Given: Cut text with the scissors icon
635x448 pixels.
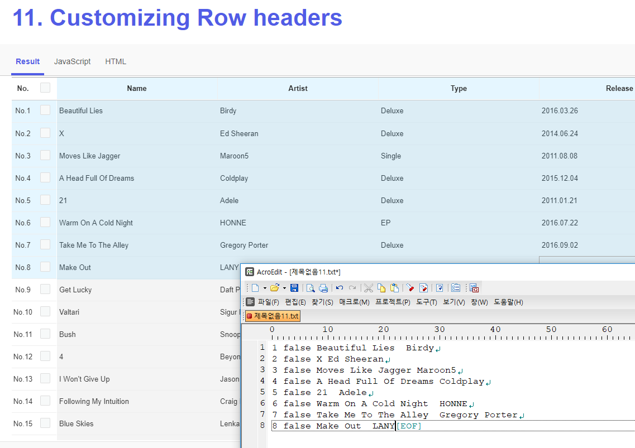Looking at the screenshot, I should [x=368, y=287].
